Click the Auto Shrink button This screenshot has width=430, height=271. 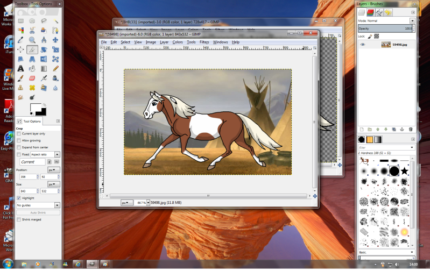coord(38,212)
